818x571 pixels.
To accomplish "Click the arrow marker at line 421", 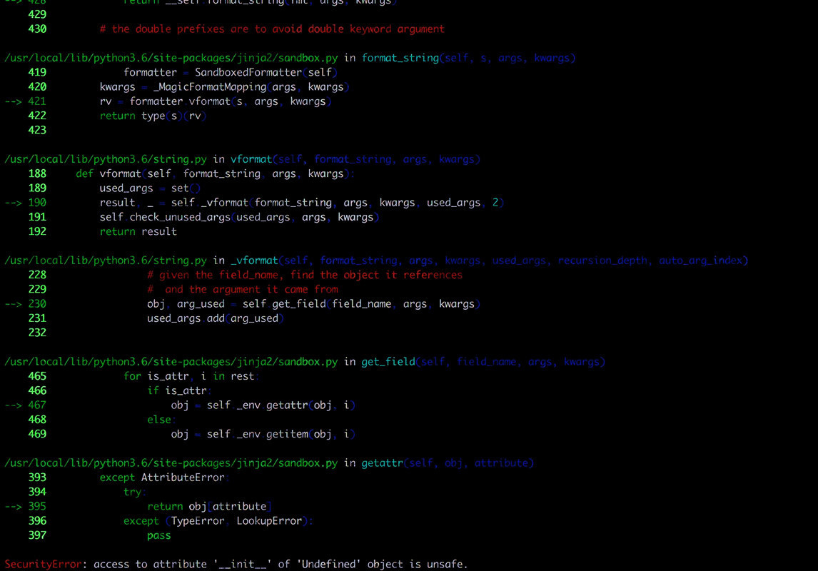I will [x=14, y=101].
